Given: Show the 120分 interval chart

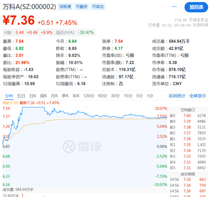Looking at the screenshot, I should (89, 96).
